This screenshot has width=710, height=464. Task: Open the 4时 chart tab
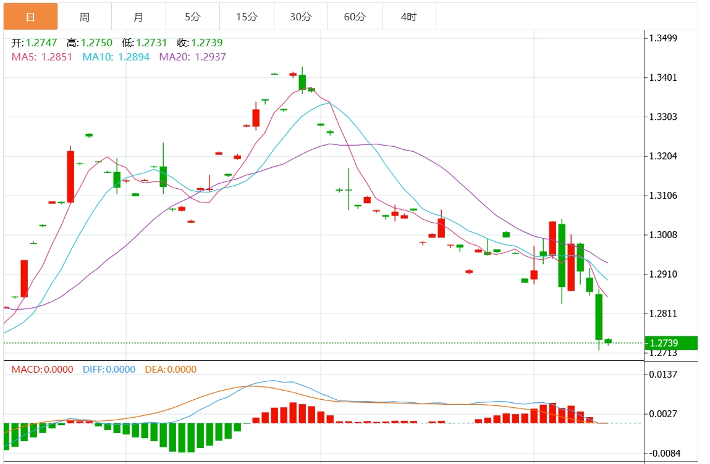(x=409, y=17)
